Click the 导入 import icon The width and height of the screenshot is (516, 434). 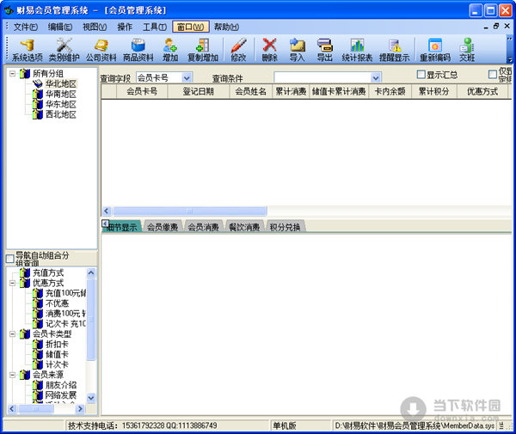point(298,50)
